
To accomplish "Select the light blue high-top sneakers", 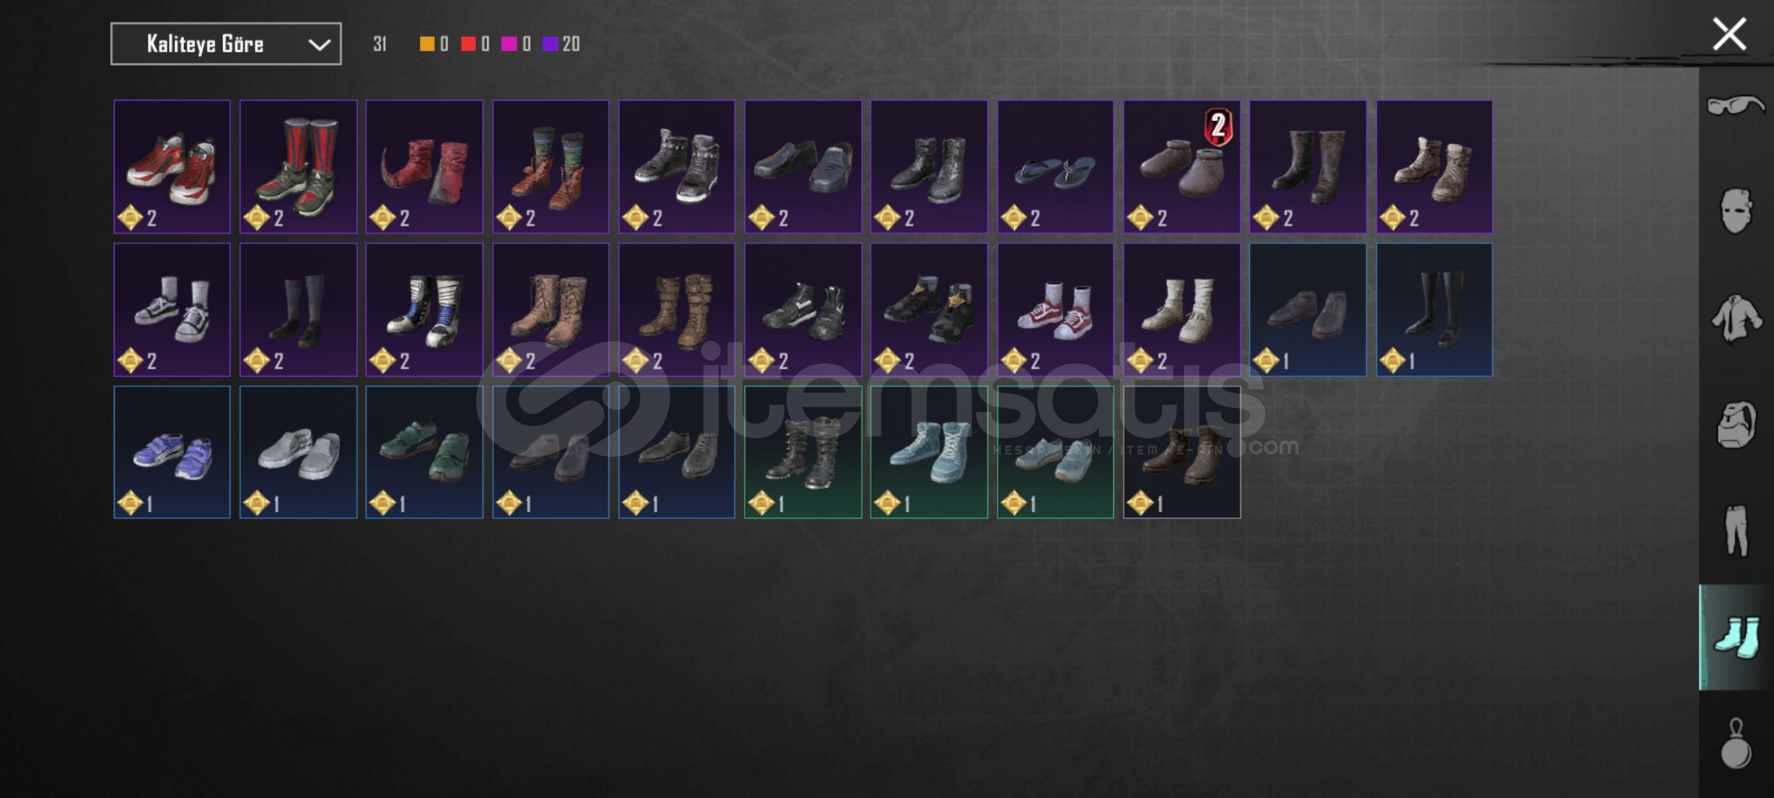I will pyautogui.click(x=929, y=452).
